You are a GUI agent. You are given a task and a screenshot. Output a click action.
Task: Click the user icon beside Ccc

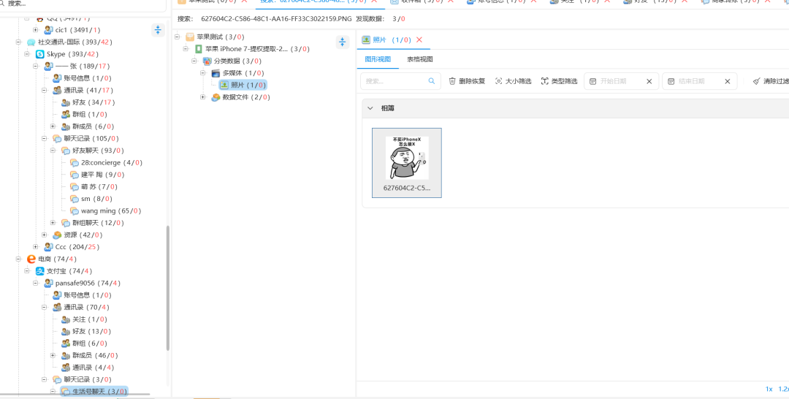(48, 247)
